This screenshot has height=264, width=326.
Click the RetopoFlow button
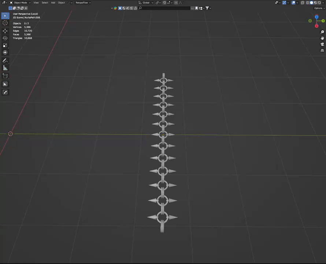82,3
